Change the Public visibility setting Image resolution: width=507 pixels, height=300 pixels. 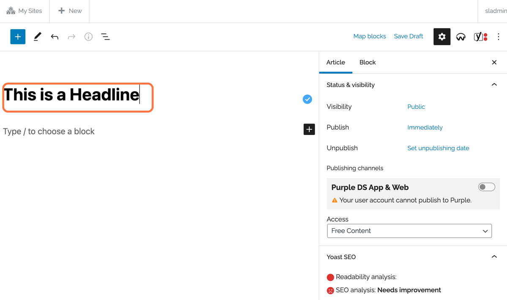[416, 107]
